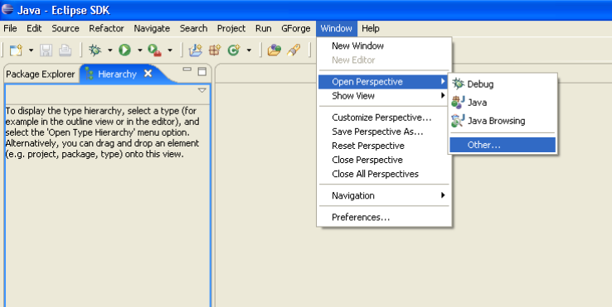This screenshot has width=612, height=307.
Task: Maximize the Hierarchy view panel
Action: 202,71
